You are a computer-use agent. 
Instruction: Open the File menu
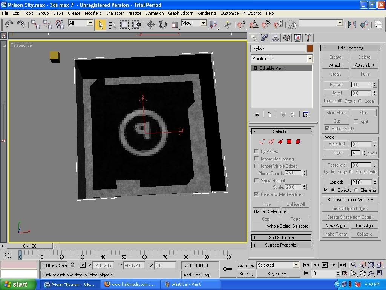pyautogui.click(x=5, y=13)
